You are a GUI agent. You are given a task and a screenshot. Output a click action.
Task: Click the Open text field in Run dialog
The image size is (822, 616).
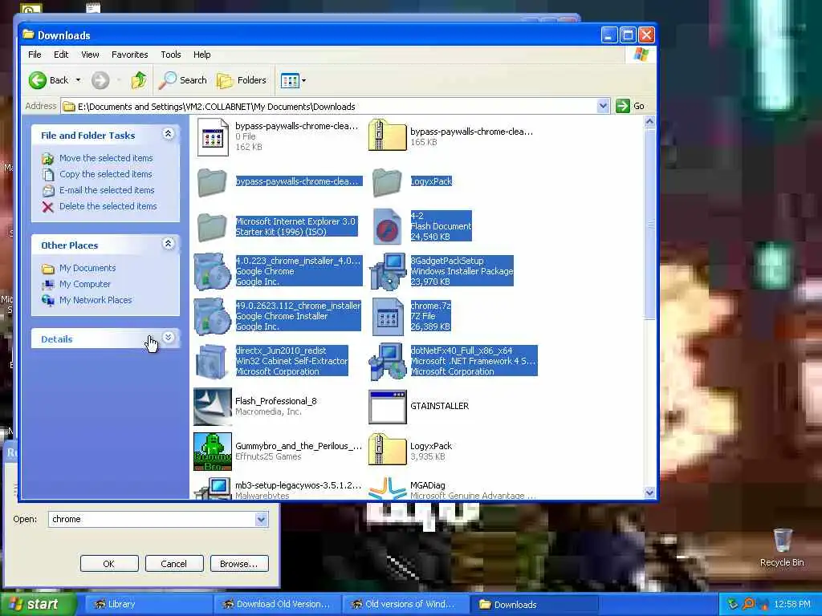[152, 519]
